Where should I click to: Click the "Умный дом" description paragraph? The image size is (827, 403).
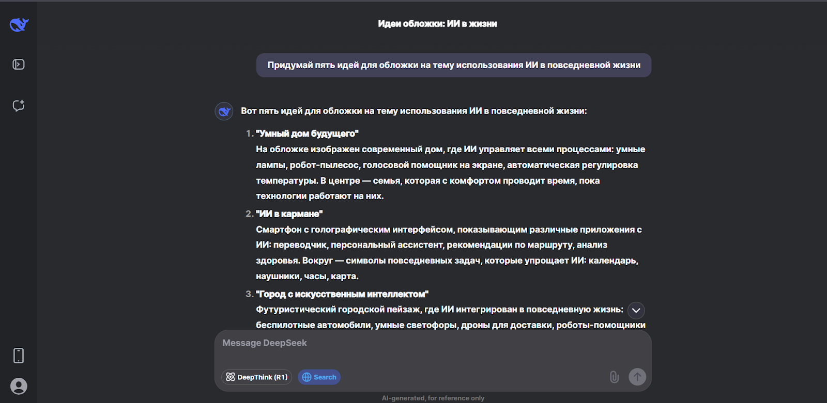coord(450,173)
